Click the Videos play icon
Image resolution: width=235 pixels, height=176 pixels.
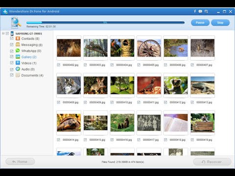tap(18, 63)
